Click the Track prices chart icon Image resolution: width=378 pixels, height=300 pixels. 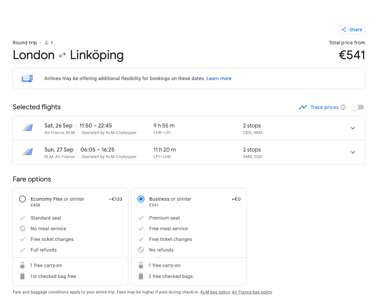[x=303, y=107]
